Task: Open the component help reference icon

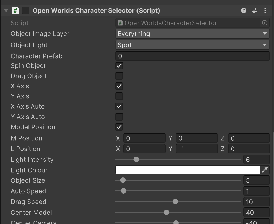Action: point(244,10)
